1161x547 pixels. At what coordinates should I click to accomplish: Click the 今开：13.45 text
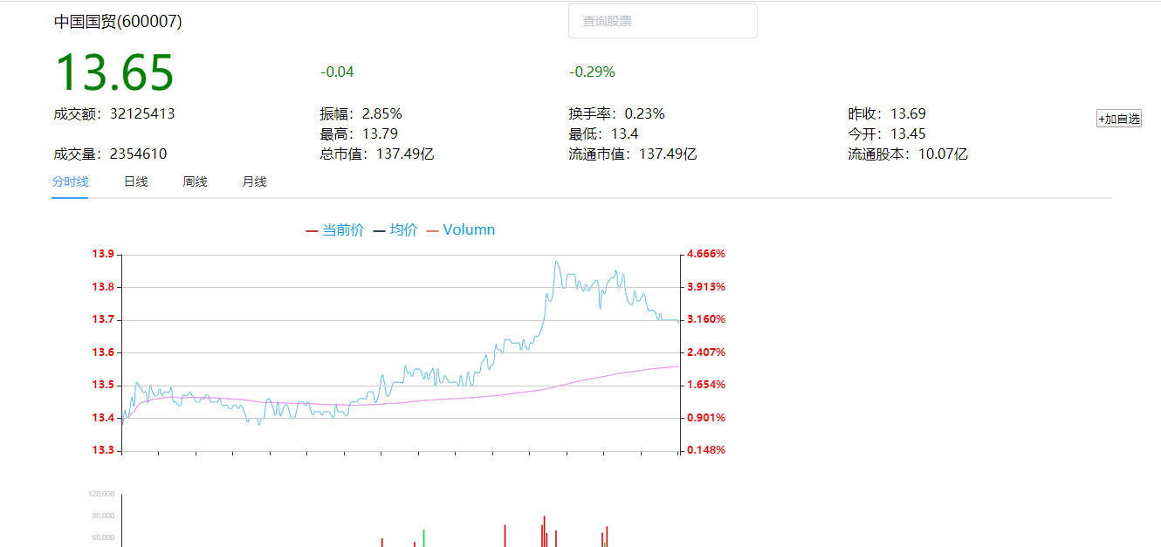pos(887,133)
